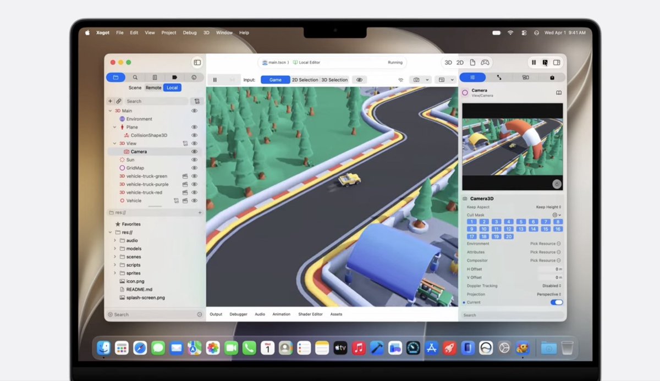This screenshot has height=381, width=660.
Task: Expand the models folder
Action: (115, 249)
